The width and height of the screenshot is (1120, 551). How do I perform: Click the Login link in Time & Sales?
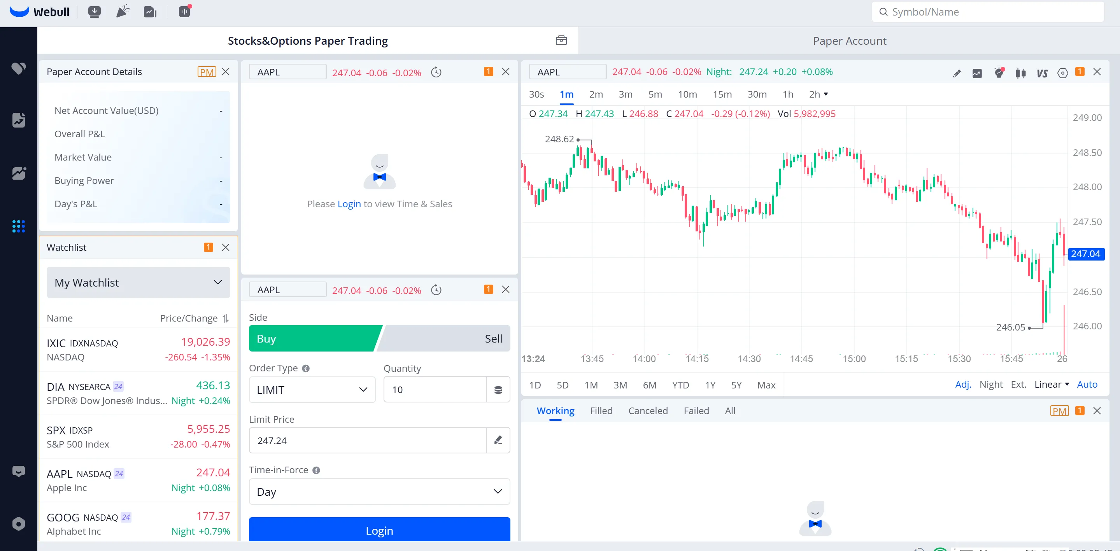(349, 204)
